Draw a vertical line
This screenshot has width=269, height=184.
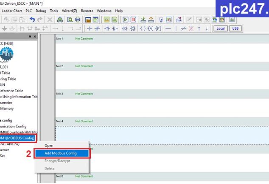176,28
